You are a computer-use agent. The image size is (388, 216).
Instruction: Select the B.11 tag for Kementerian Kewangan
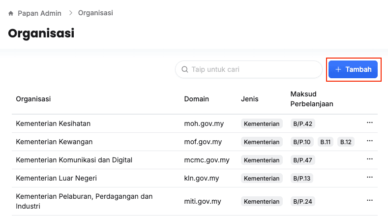point(326,142)
